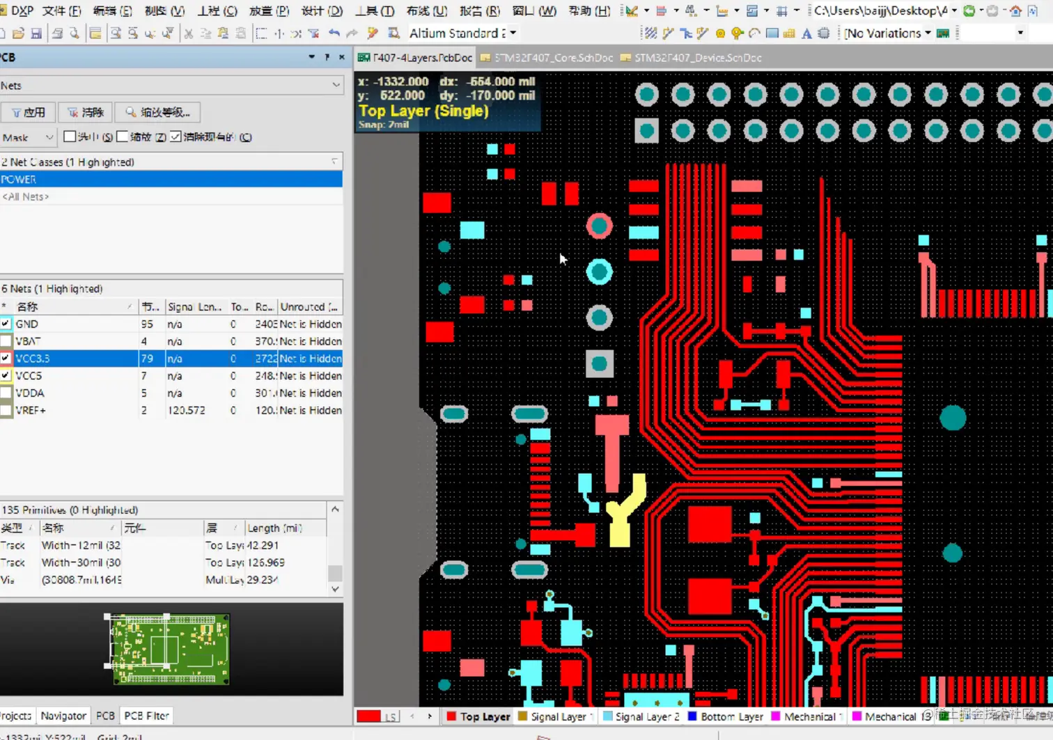Click the Undo arrow in toolbar
Image resolution: width=1053 pixels, height=740 pixels.
(334, 33)
